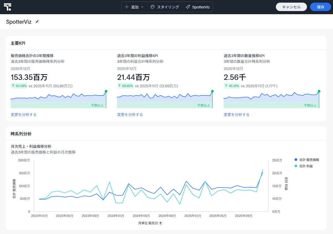Image resolution: width=333 pixels, height=234 pixels.
Task: Click sort arrow next to 月単位 販売日
Action: coord(161,223)
